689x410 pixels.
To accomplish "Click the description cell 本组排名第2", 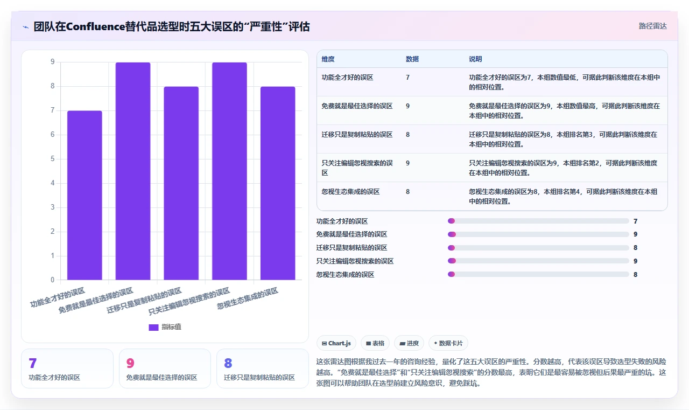I will 565,168.
